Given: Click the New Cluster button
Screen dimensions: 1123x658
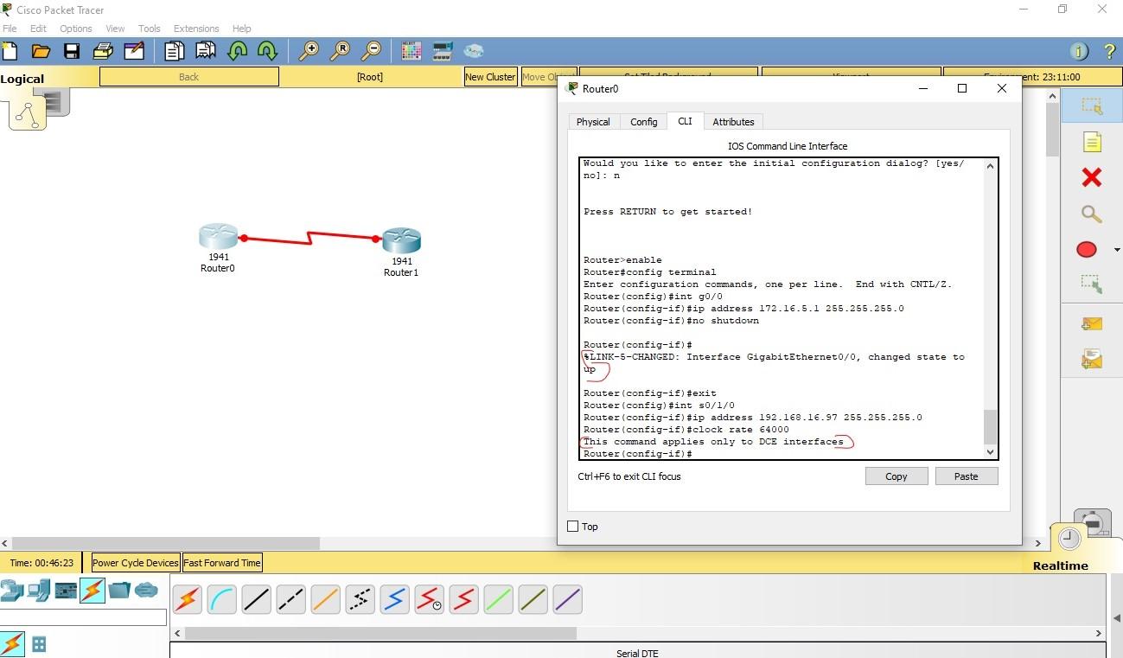Looking at the screenshot, I should click(490, 77).
